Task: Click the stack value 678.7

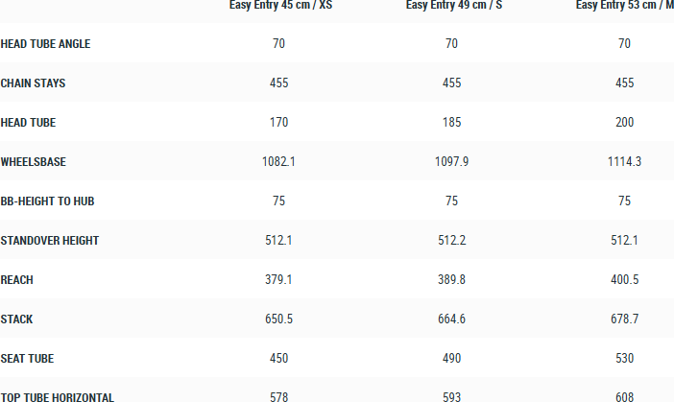Action: [624, 319]
